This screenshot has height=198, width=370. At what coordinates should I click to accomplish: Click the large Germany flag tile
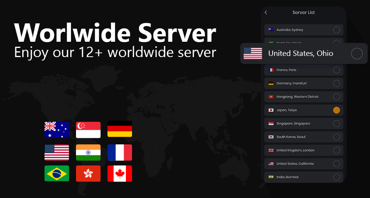[120, 129]
